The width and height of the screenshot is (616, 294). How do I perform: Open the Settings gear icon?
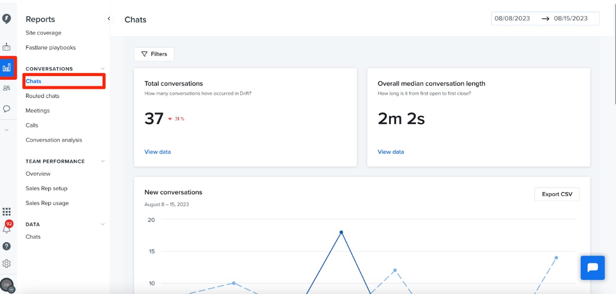click(7, 264)
